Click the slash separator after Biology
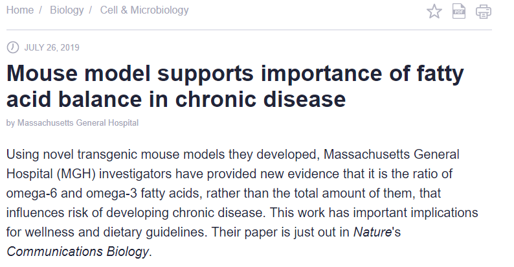The image size is (514, 267). tap(91, 10)
